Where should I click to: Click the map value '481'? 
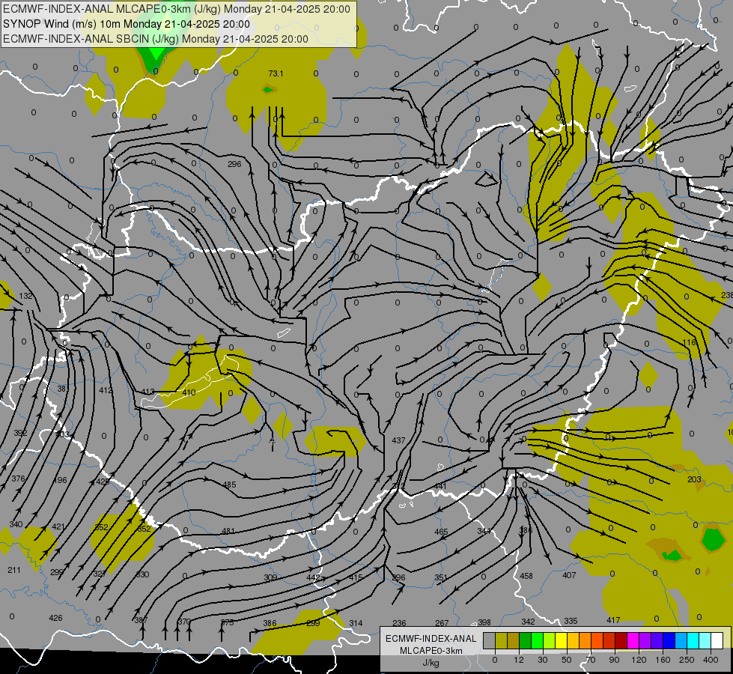228,531
